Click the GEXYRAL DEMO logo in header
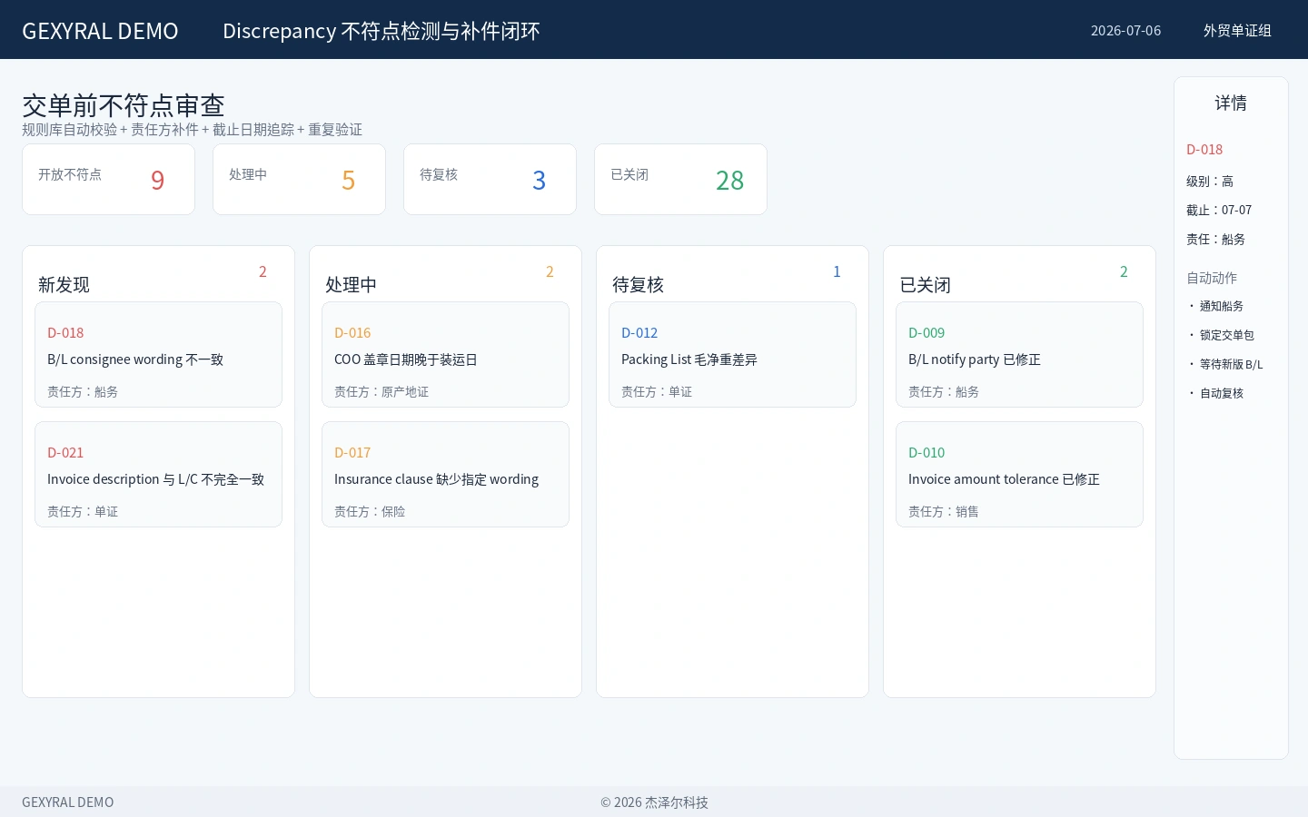1308x817 pixels. coord(100,31)
